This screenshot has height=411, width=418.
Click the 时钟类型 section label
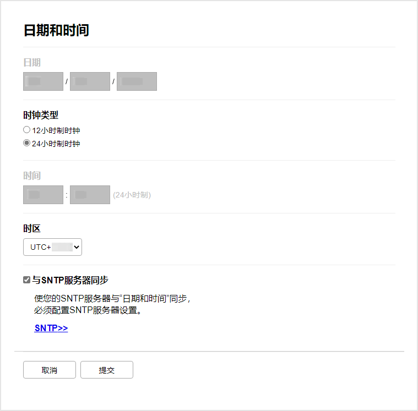tap(41, 115)
